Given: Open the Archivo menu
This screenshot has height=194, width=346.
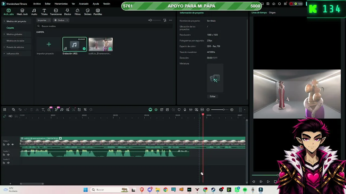Looking at the screenshot, I should point(37,4).
